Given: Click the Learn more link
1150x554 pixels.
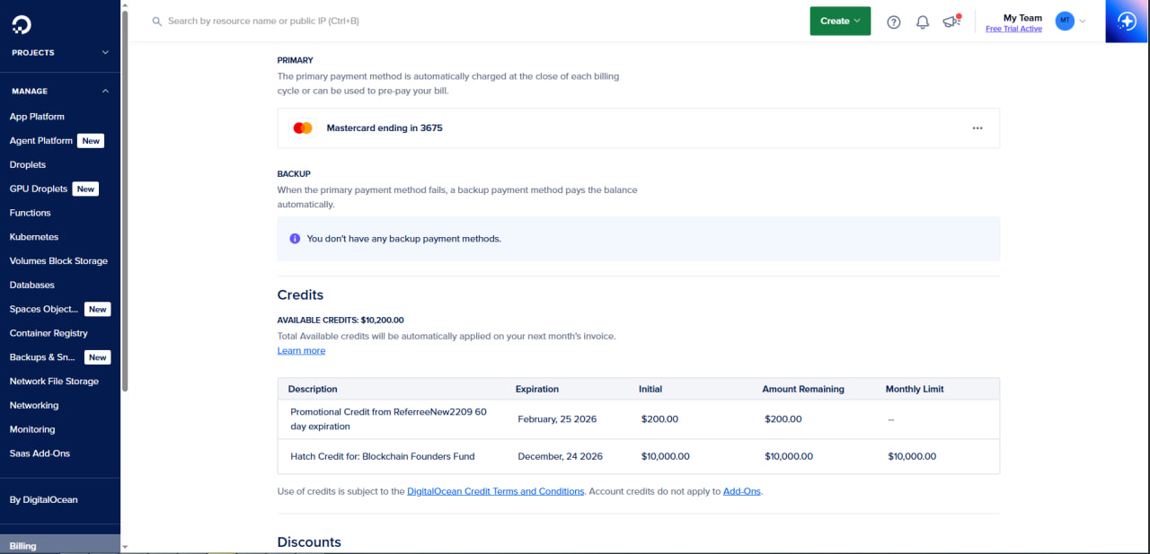Looking at the screenshot, I should (x=301, y=351).
